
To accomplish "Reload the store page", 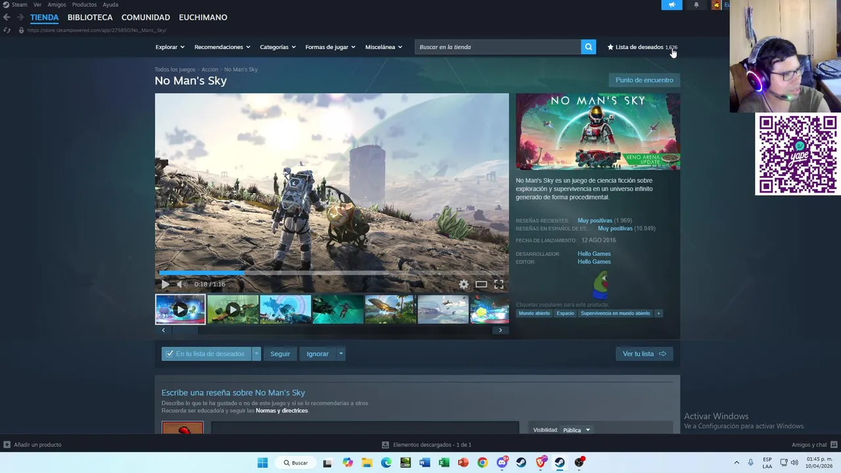I will [x=7, y=30].
